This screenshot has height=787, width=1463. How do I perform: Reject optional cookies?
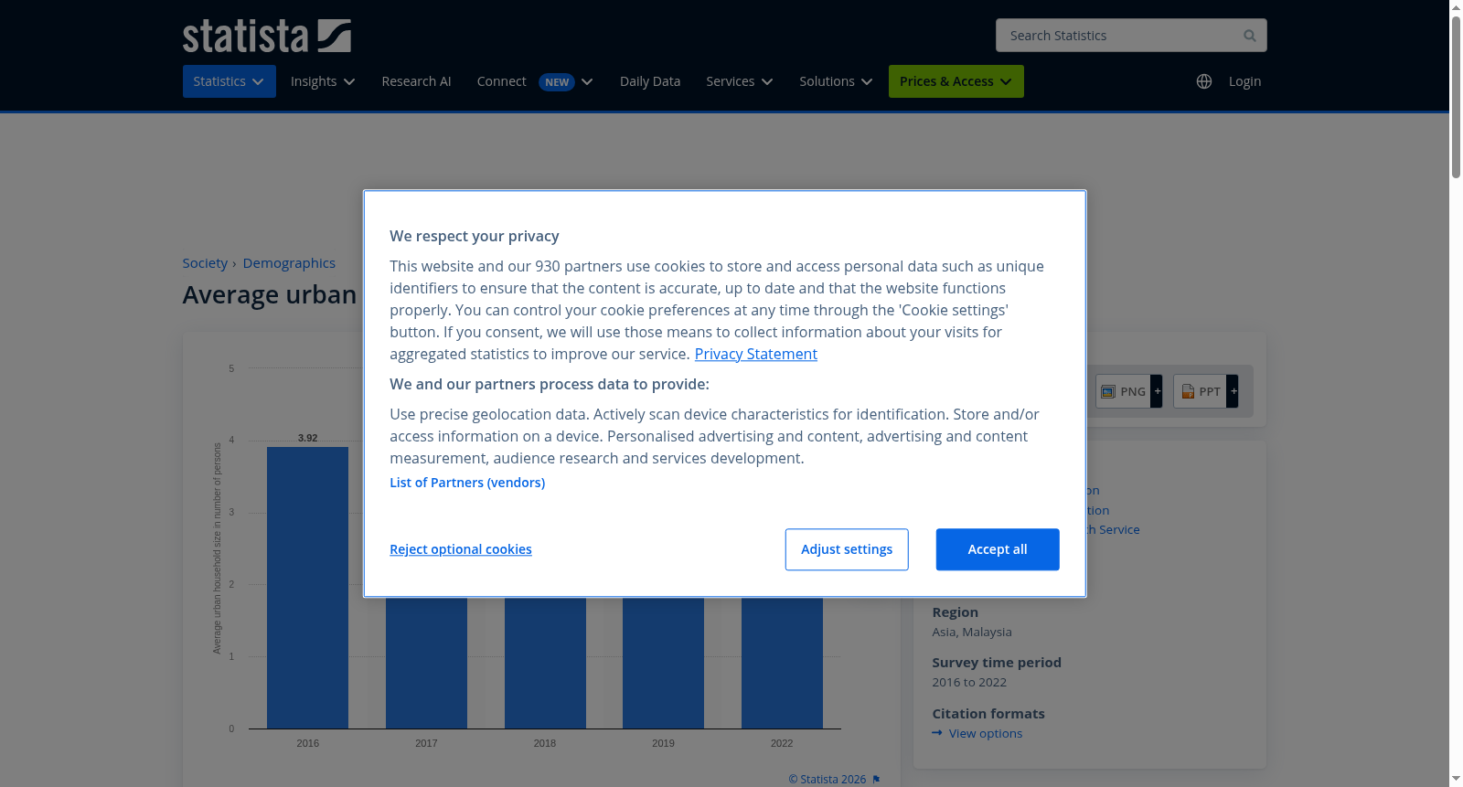tap(461, 549)
